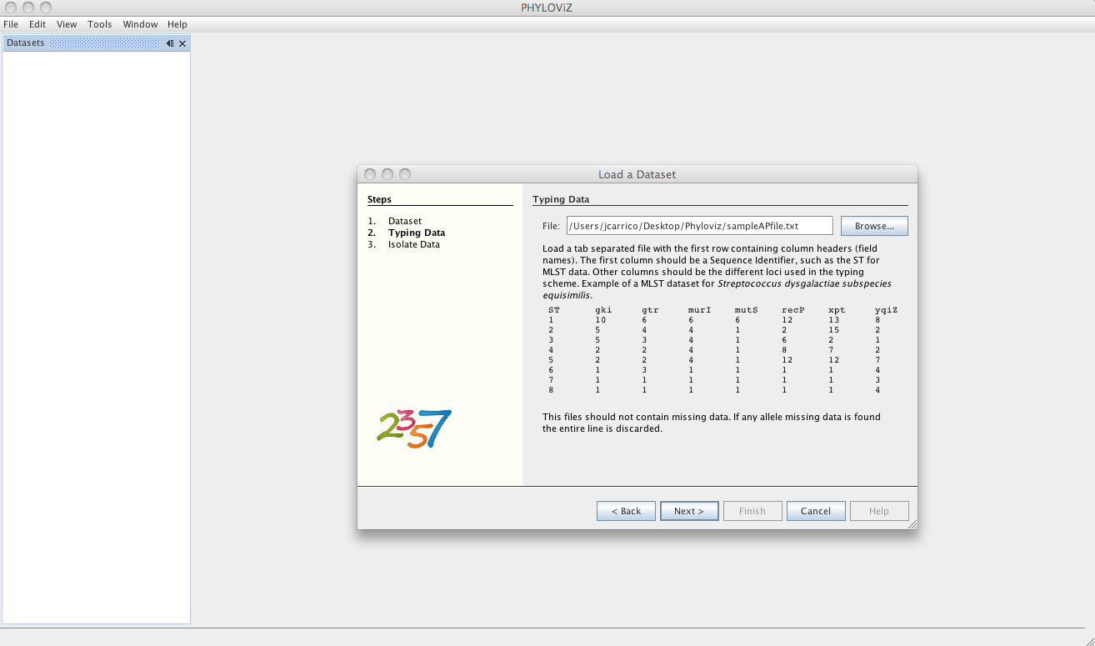Image resolution: width=1095 pixels, height=646 pixels.
Task: Cancel the Load a Dataset dialog
Action: click(x=816, y=511)
